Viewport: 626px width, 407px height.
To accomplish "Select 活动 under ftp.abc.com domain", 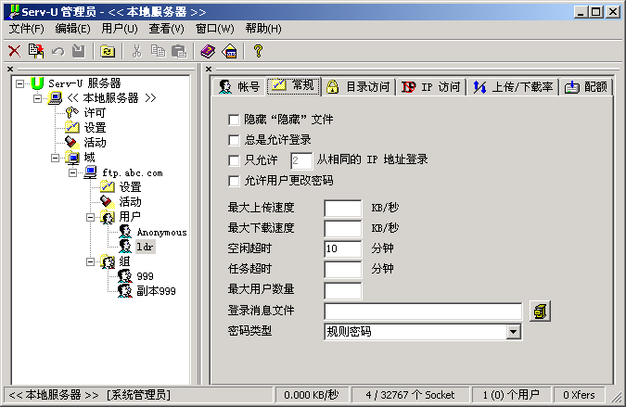I will pos(130,202).
